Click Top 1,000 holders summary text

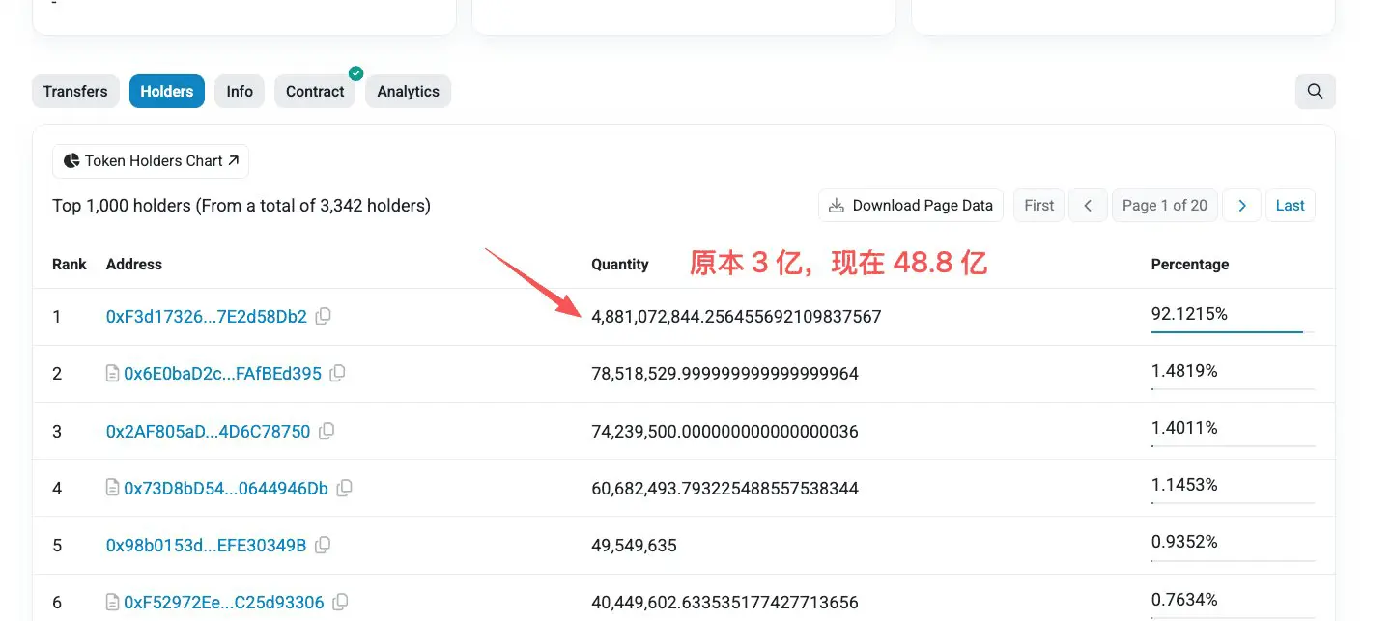(241, 205)
